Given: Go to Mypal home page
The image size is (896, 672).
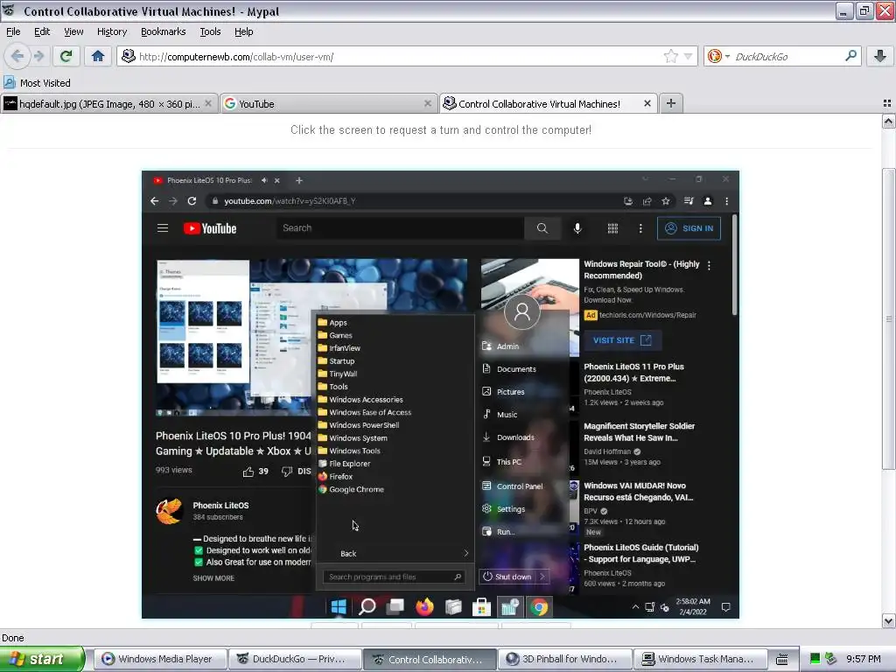Looking at the screenshot, I should pyautogui.click(x=98, y=56).
